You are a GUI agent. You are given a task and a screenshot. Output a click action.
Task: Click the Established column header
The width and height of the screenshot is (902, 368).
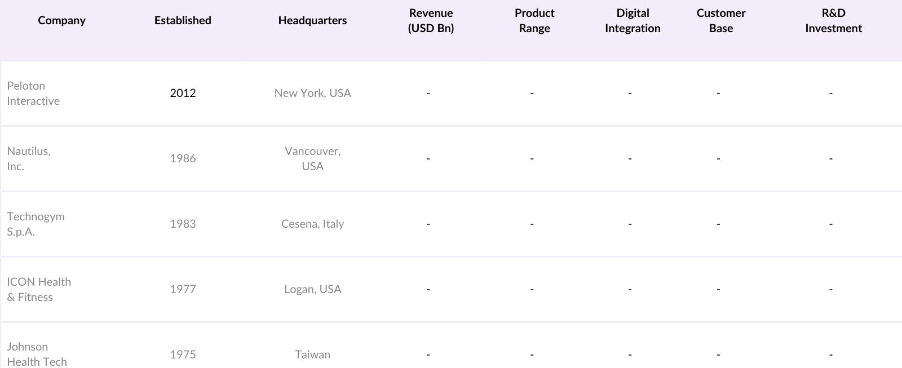183,21
